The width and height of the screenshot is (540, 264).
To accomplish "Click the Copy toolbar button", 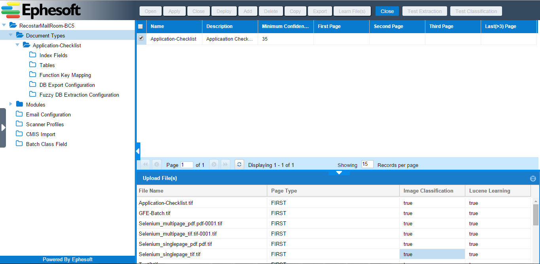I will pyautogui.click(x=295, y=11).
